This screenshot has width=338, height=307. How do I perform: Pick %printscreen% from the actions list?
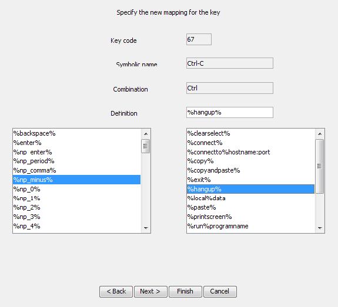click(250, 217)
